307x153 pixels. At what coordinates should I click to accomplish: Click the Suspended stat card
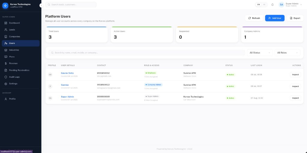pyautogui.click(x=207, y=35)
